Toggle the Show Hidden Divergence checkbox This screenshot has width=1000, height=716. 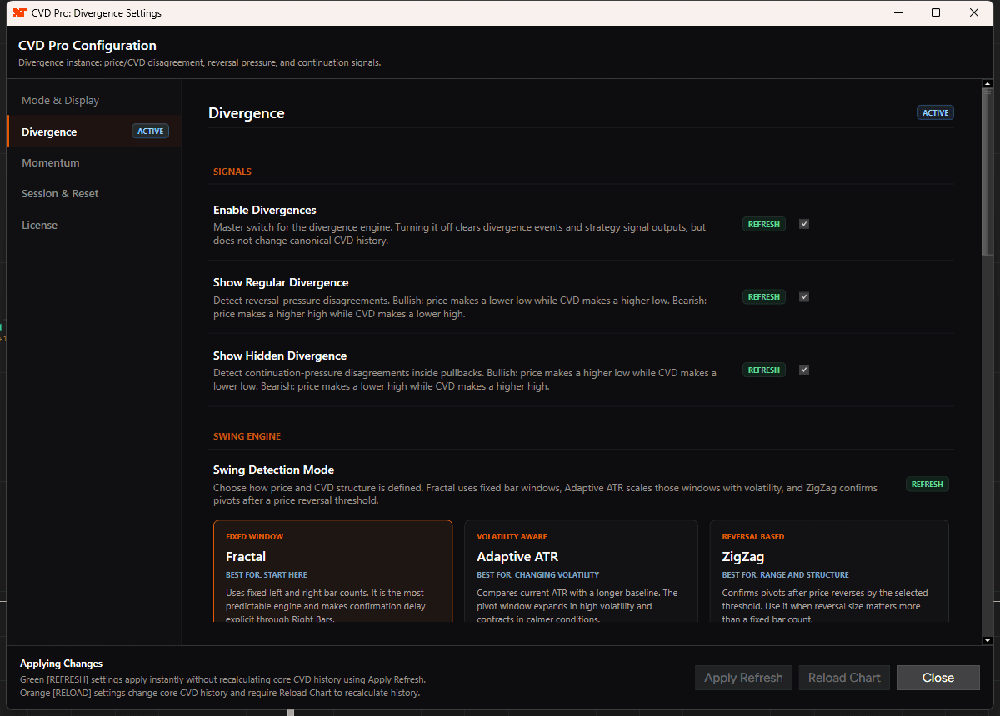coord(804,370)
